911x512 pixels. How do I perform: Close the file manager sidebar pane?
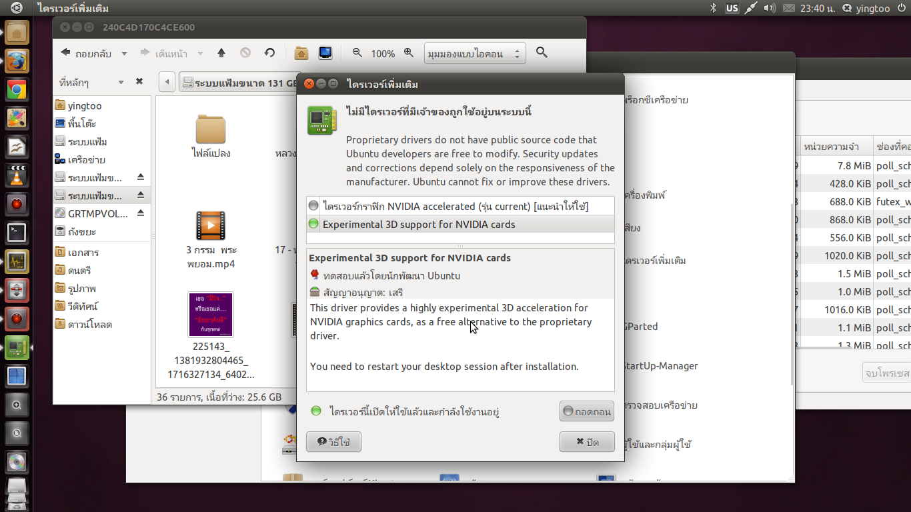pyautogui.click(x=139, y=81)
